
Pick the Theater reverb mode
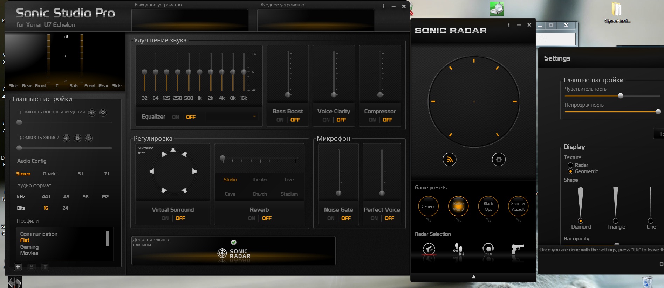pyautogui.click(x=259, y=180)
